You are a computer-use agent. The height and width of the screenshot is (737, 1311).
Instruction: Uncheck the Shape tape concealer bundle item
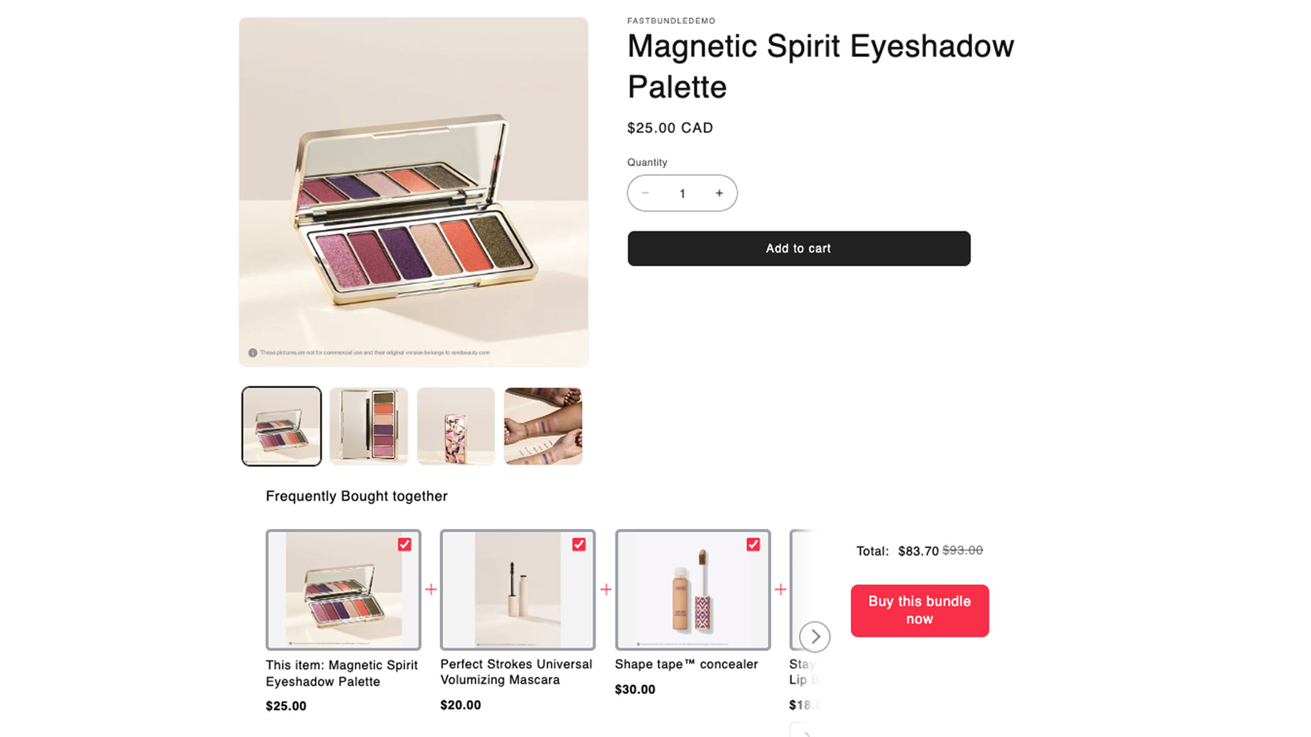click(753, 545)
